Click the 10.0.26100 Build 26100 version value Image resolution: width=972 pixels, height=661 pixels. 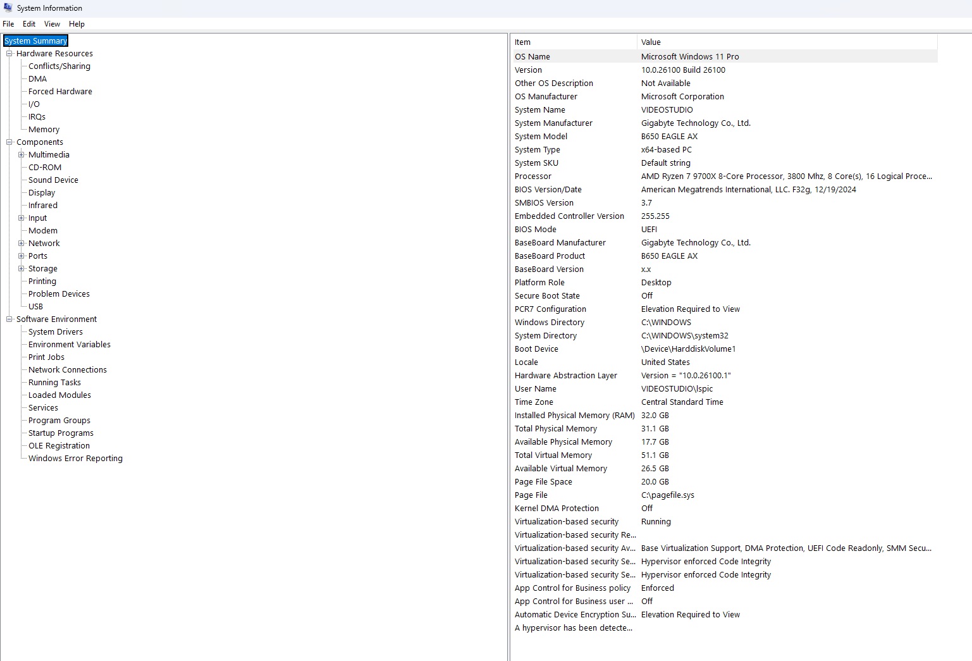(x=683, y=70)
